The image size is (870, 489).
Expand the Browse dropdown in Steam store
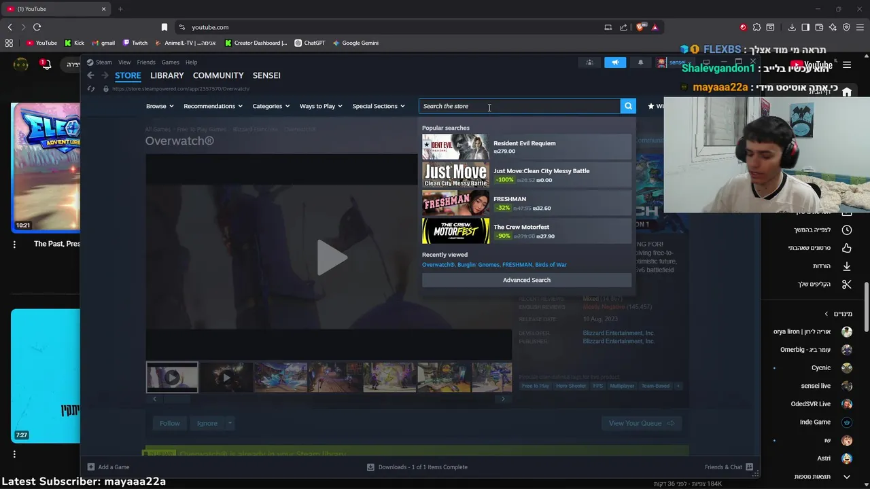point(160,106)
